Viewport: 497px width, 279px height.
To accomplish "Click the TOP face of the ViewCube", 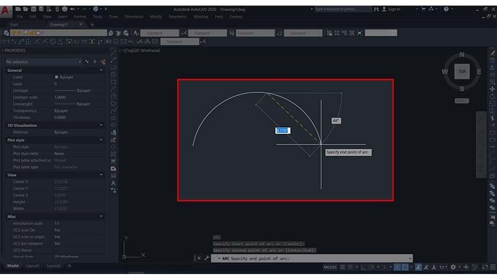I will point(462,71).
